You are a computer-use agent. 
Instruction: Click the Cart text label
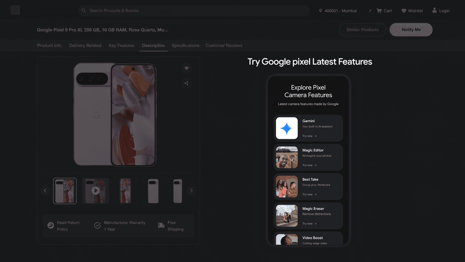388,11
